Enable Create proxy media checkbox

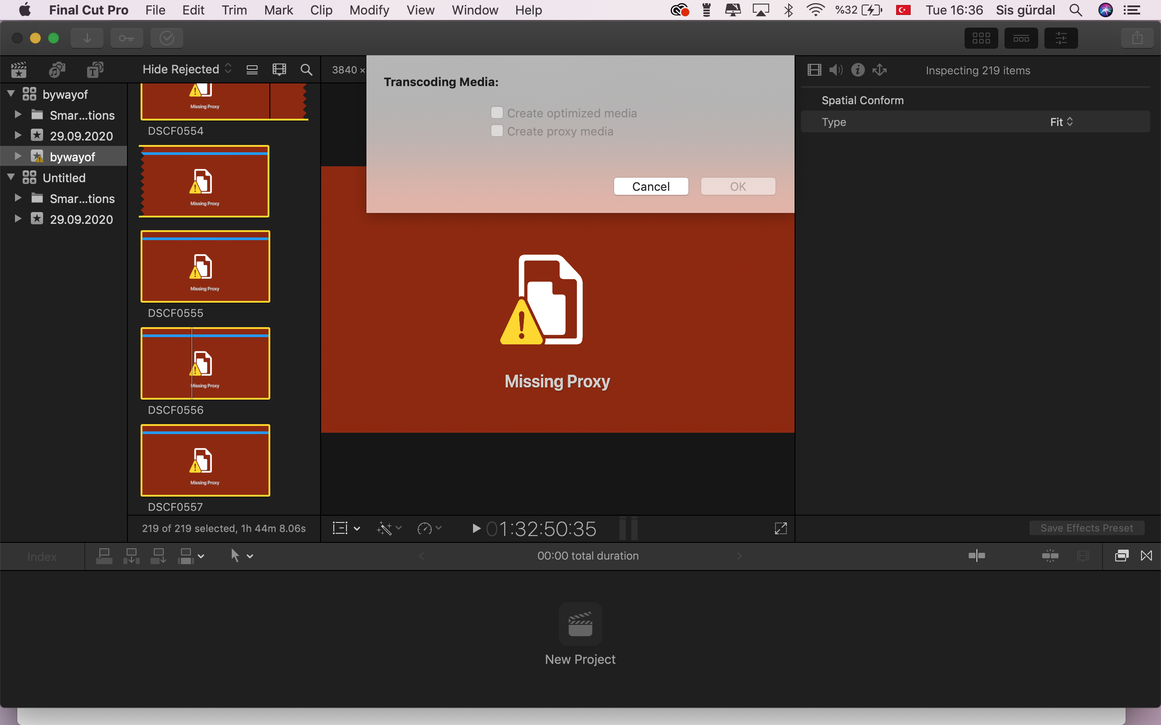(497, 131)
